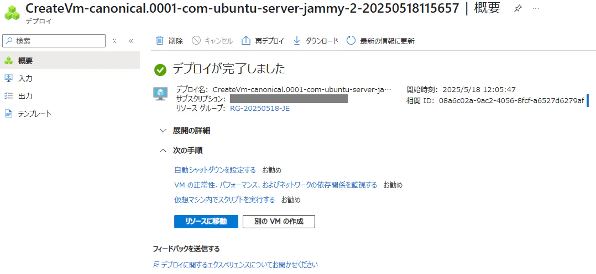Expand the 展開の詳細 section chevron
This screenshot has height=274, width=596.
[163, 131]
